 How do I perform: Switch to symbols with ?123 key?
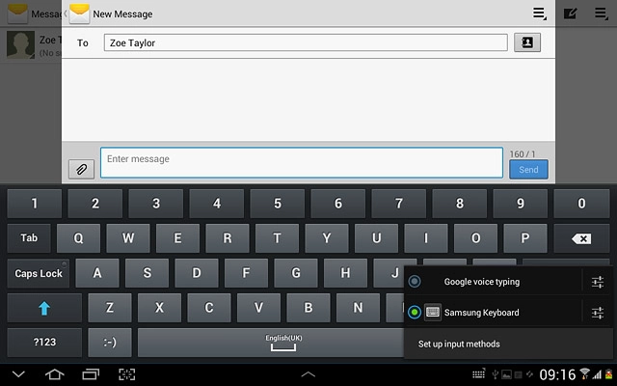(x=44, y=343)
